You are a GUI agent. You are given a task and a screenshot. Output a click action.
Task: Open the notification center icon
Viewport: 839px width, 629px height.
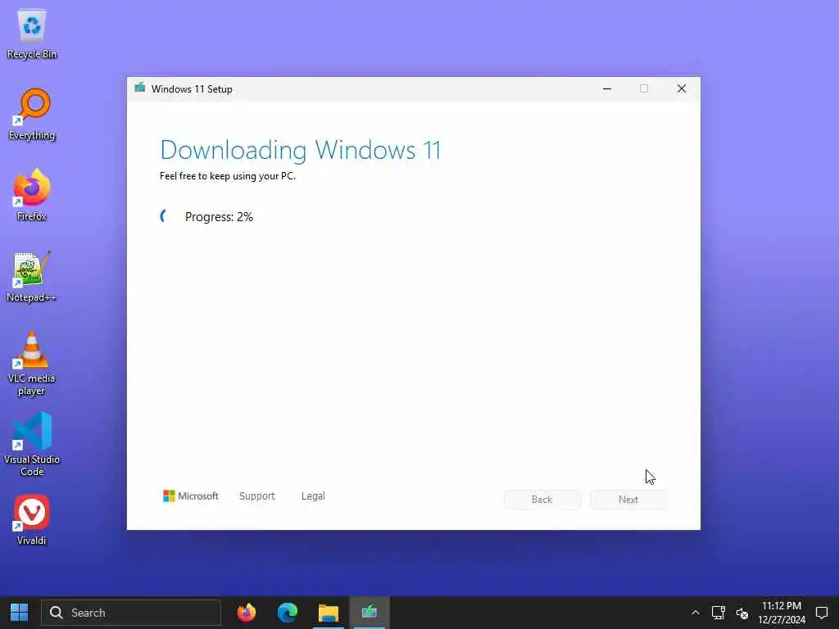(821, 613)
